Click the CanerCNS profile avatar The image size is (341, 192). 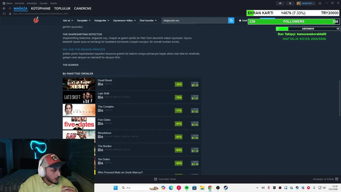[x=298, y=3]
